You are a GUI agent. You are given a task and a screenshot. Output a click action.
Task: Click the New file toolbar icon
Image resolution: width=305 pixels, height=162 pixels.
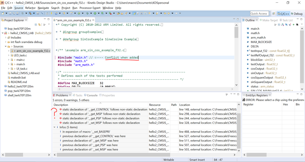click(2, 13)
